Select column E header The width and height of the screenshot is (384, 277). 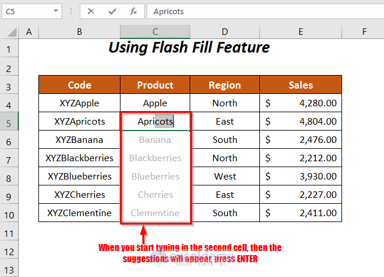click(x=301, y=31)
